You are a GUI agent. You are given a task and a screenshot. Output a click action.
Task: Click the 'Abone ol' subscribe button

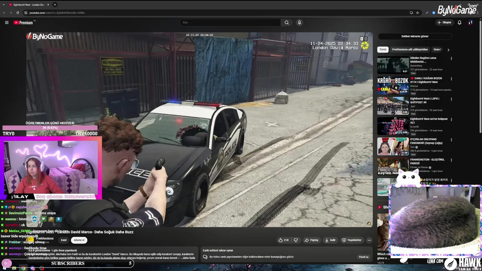[x=79, y=240]
